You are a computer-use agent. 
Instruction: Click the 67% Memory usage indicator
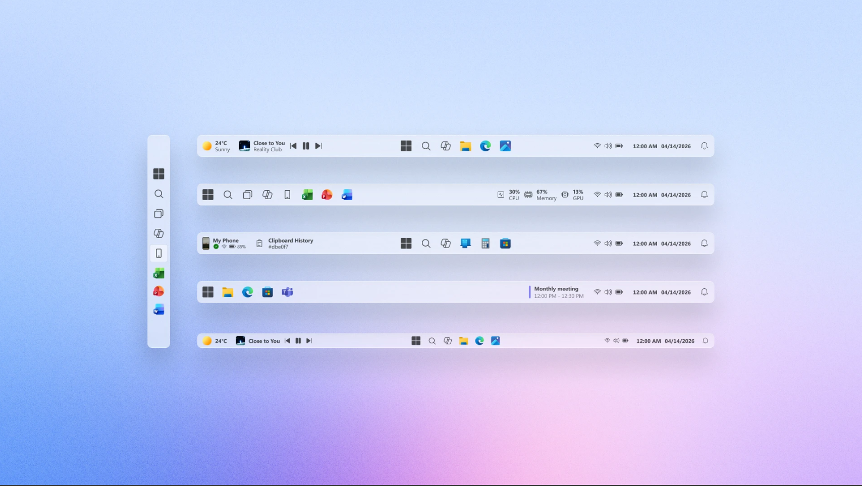[541, 195]
